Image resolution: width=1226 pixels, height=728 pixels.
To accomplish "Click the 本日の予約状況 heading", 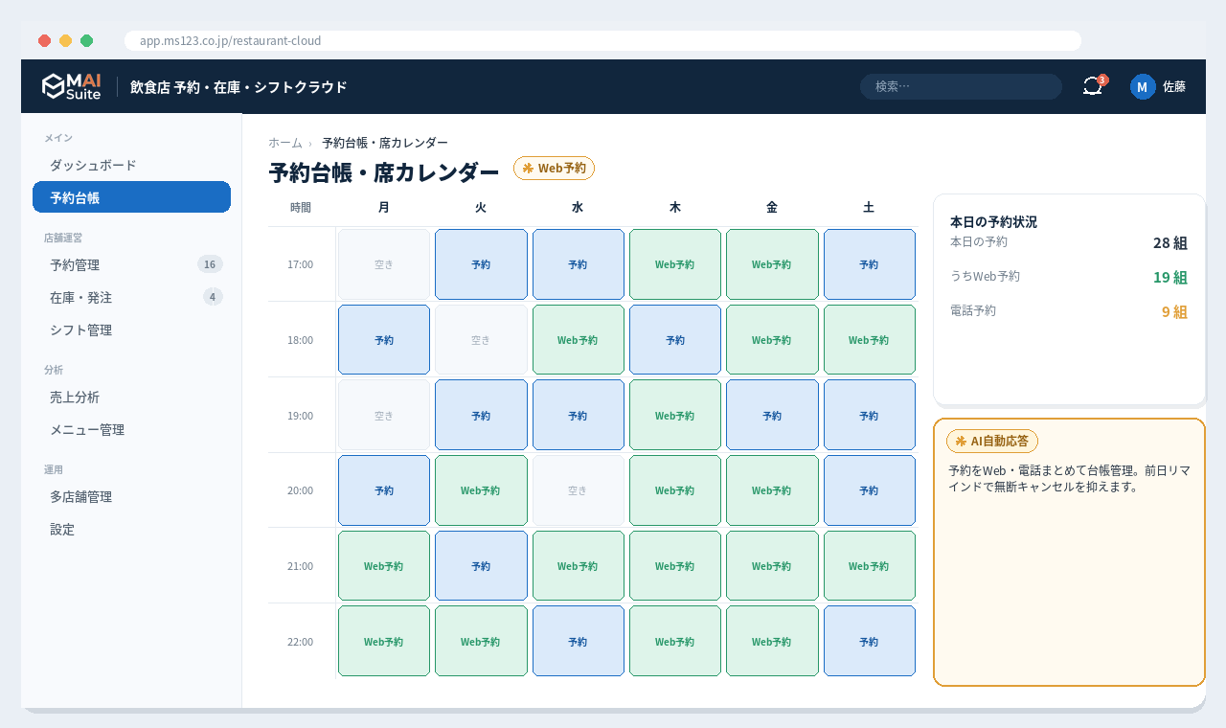I will 993,221.
